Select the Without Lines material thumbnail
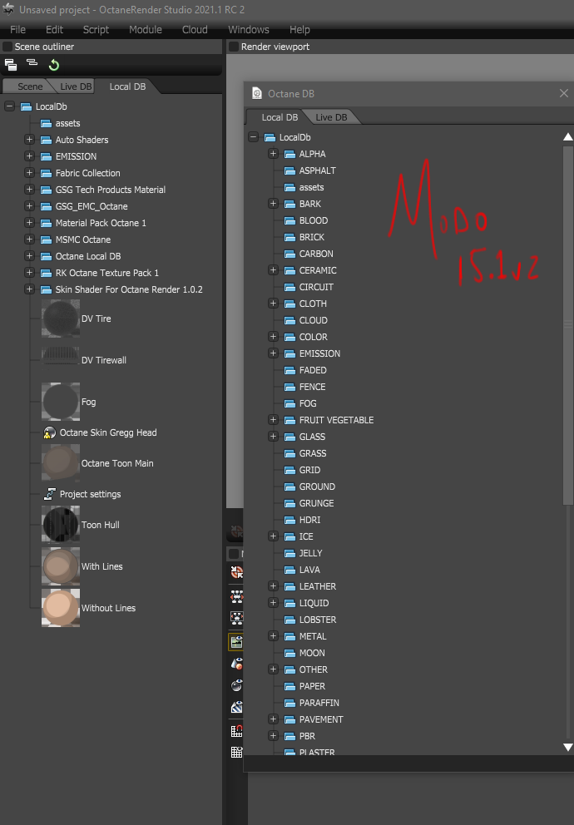This screenshot has width=574, height=825. point(61,608)
